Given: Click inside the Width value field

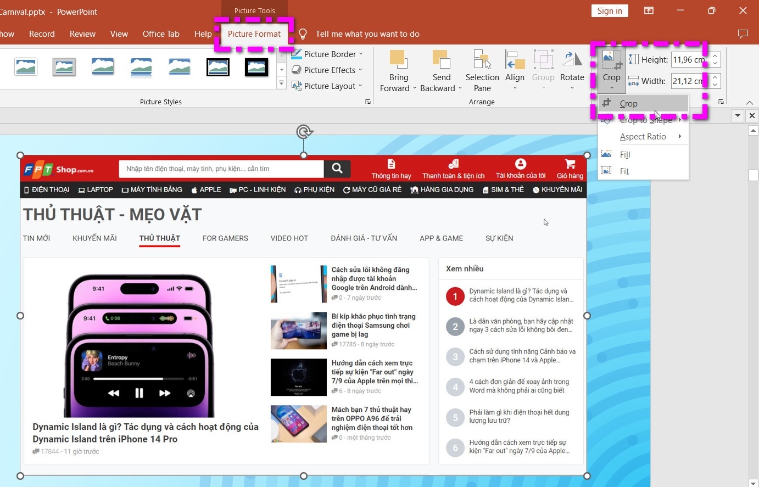Looking at the screenshot, I should click(x=687, y=81).
